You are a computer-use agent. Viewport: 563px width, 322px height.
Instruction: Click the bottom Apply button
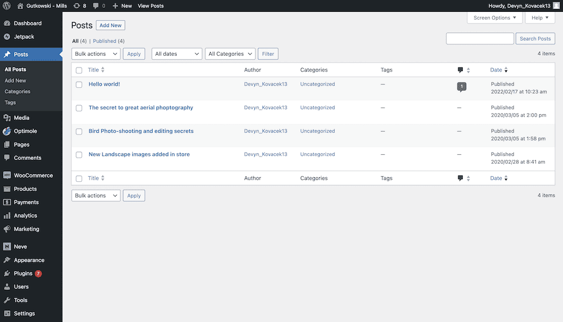134,196
